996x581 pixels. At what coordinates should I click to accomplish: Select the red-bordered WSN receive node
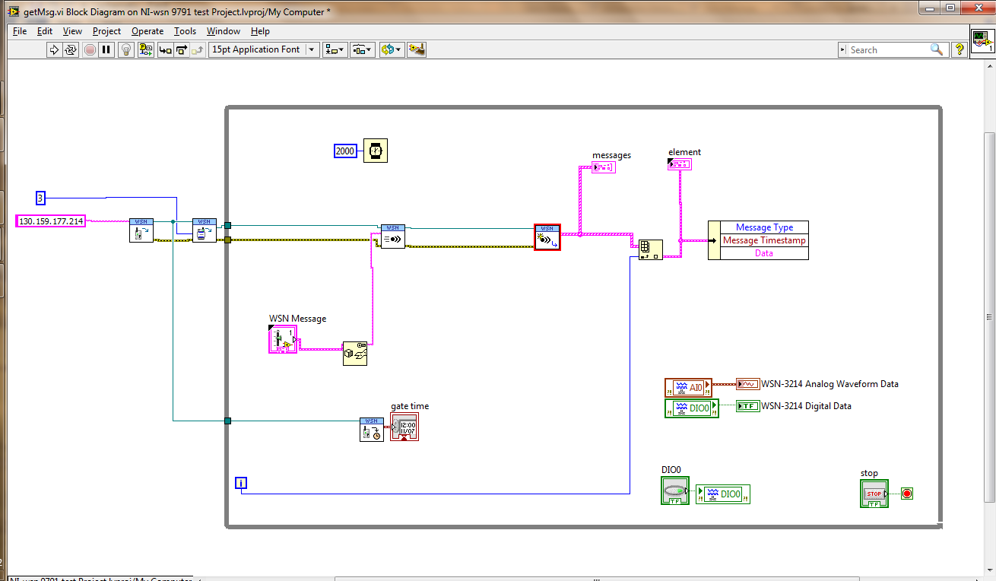tap(547, 237)
